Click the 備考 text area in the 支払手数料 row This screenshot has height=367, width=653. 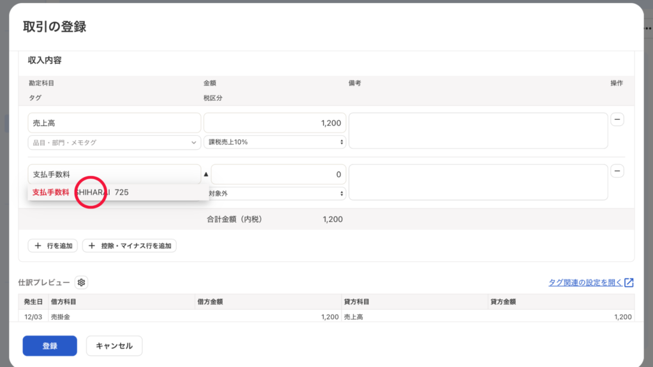click(x=478, y=182)
